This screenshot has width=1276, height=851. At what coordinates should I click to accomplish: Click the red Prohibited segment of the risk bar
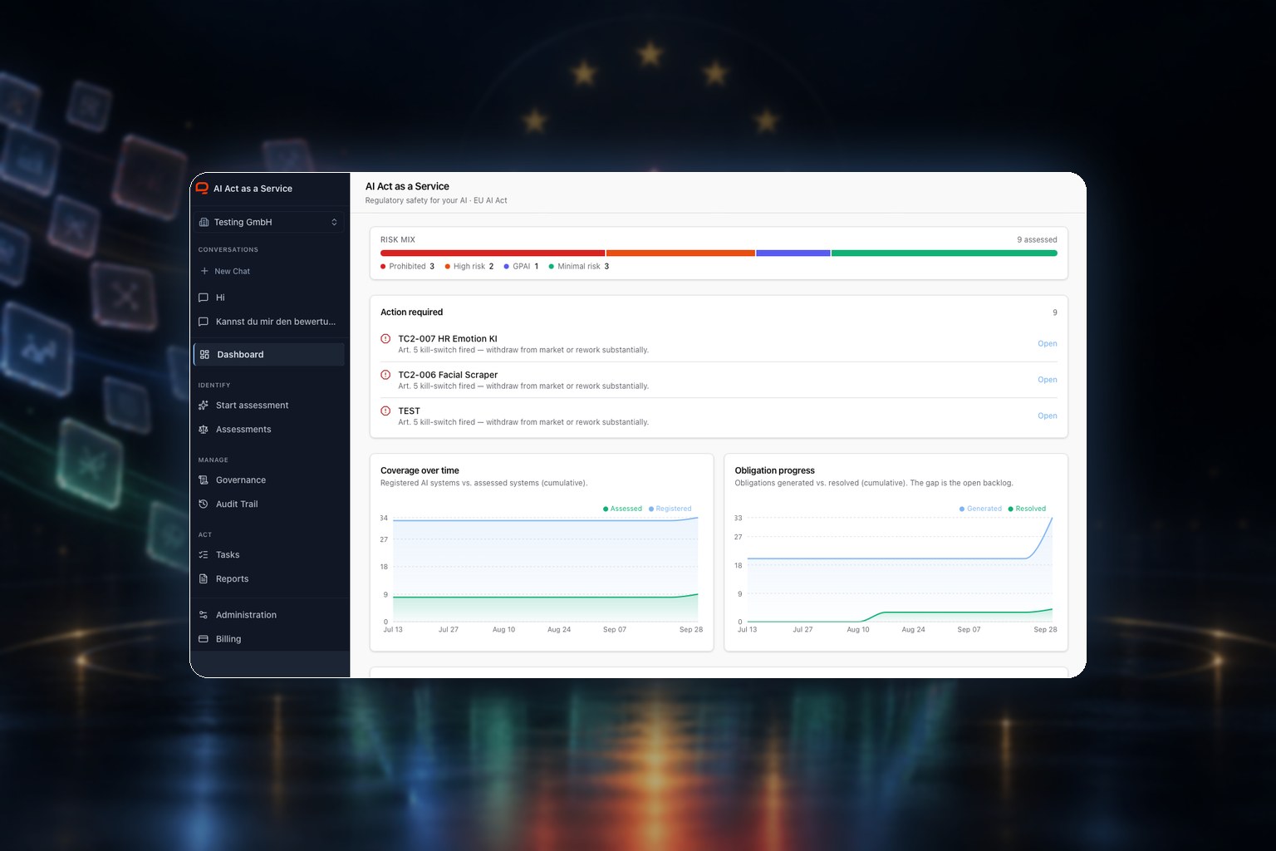click(493, 253)
